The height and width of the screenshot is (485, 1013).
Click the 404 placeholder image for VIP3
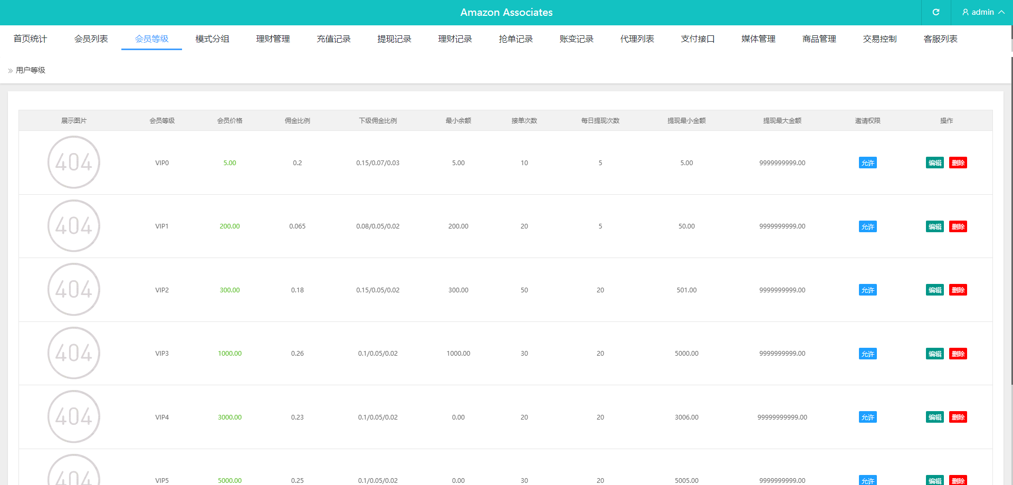(74, 353)
